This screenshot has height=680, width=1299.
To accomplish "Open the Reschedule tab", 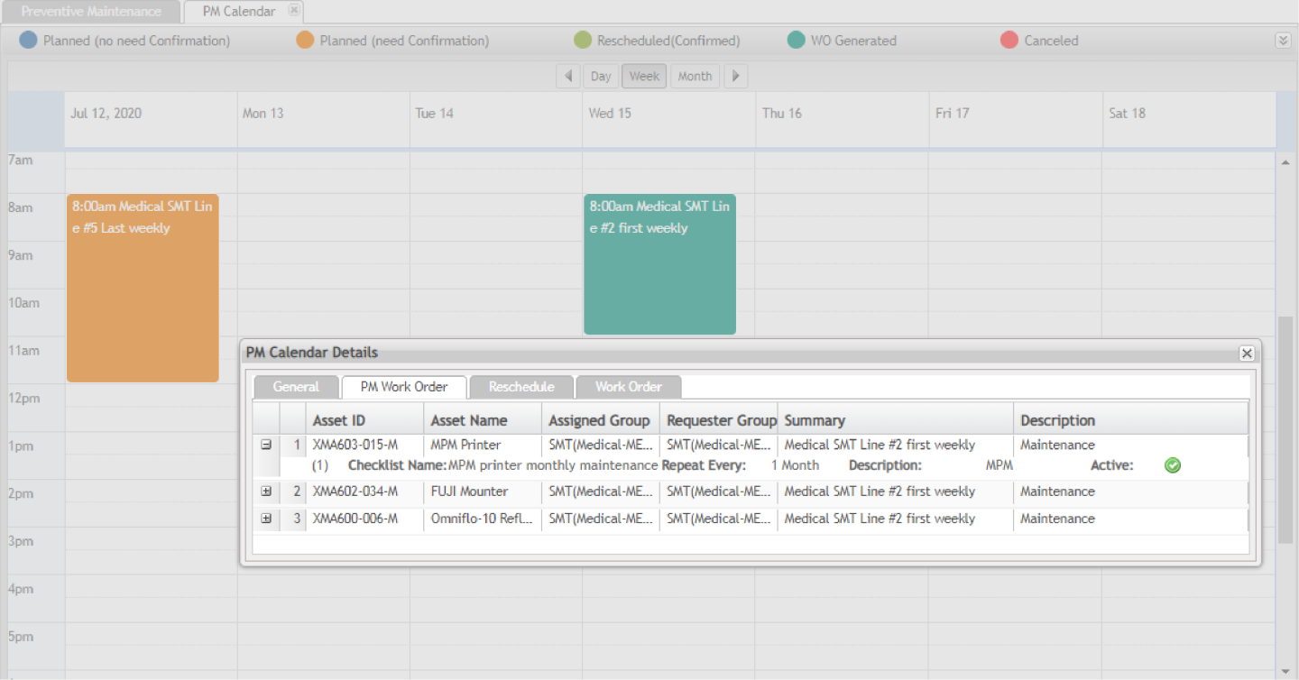I will click(521, 387).
